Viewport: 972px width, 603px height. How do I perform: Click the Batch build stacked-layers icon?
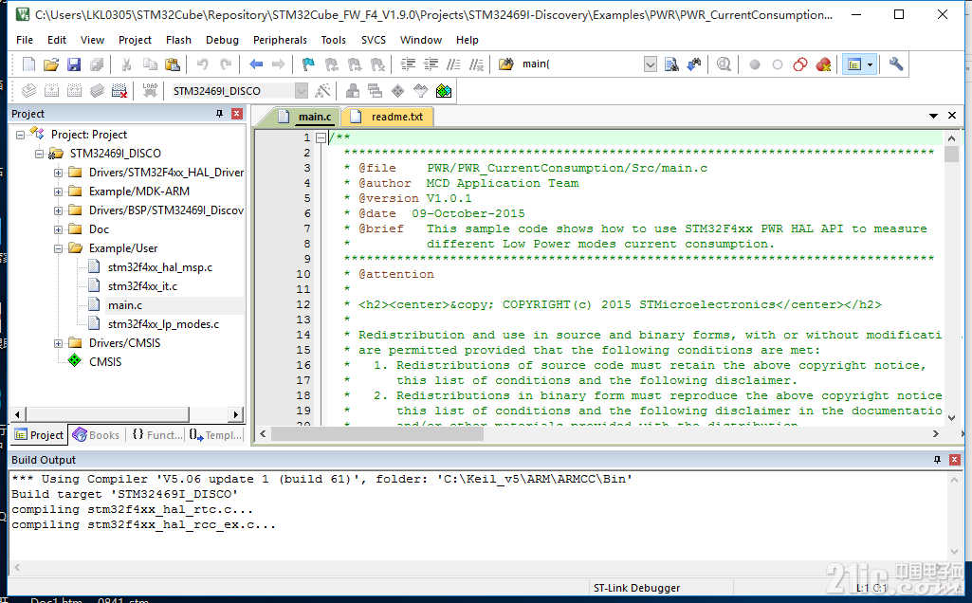tap(97, 91)
